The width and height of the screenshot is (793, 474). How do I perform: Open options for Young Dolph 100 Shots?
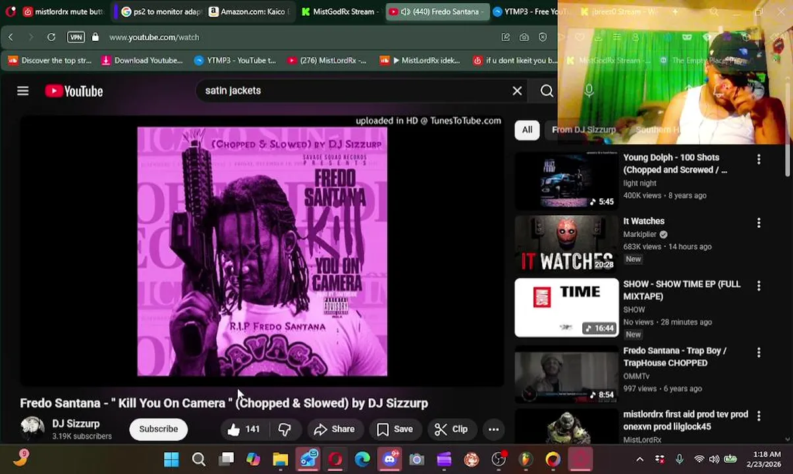759,159
